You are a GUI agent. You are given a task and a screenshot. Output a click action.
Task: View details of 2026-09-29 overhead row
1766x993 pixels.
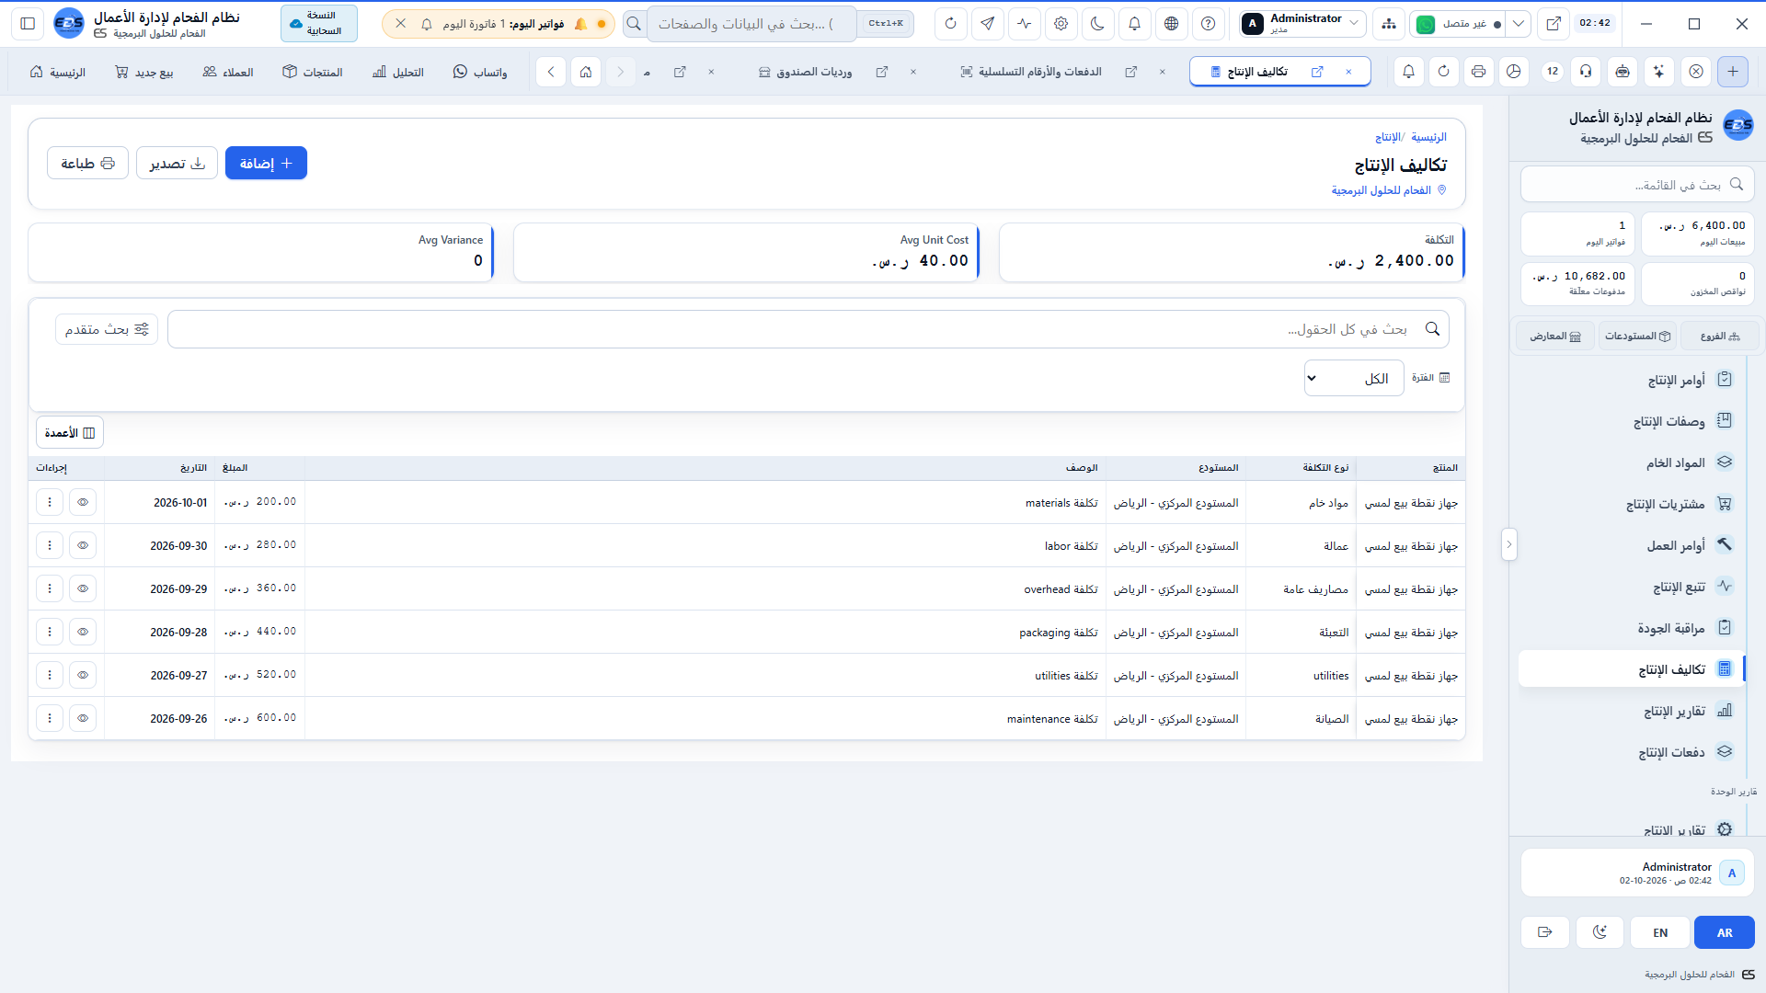pos(83,589)
